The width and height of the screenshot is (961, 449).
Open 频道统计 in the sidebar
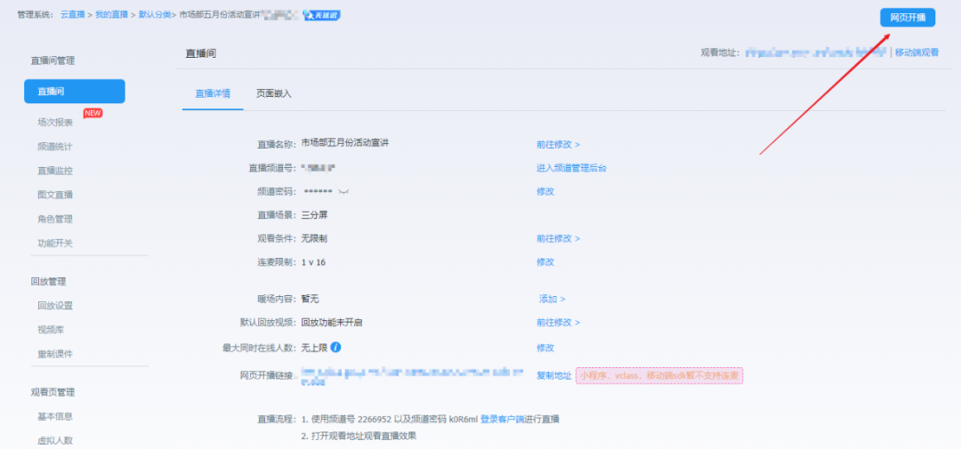[55, 146]
